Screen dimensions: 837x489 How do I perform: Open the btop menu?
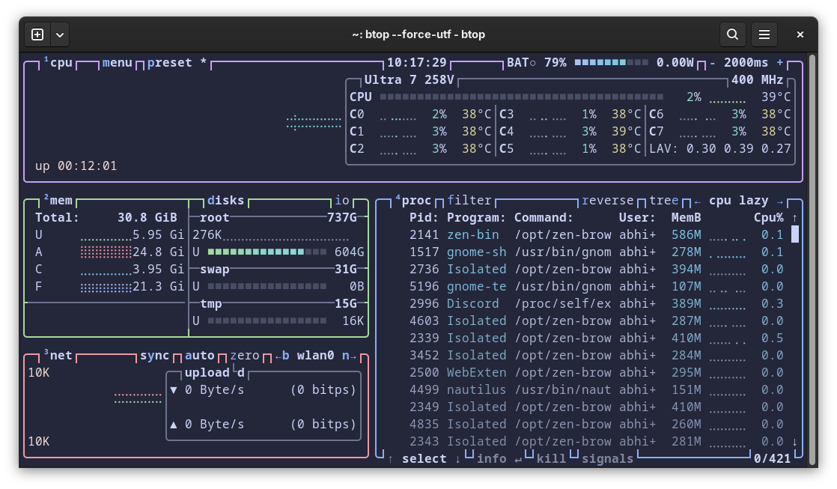coord(116,62)
